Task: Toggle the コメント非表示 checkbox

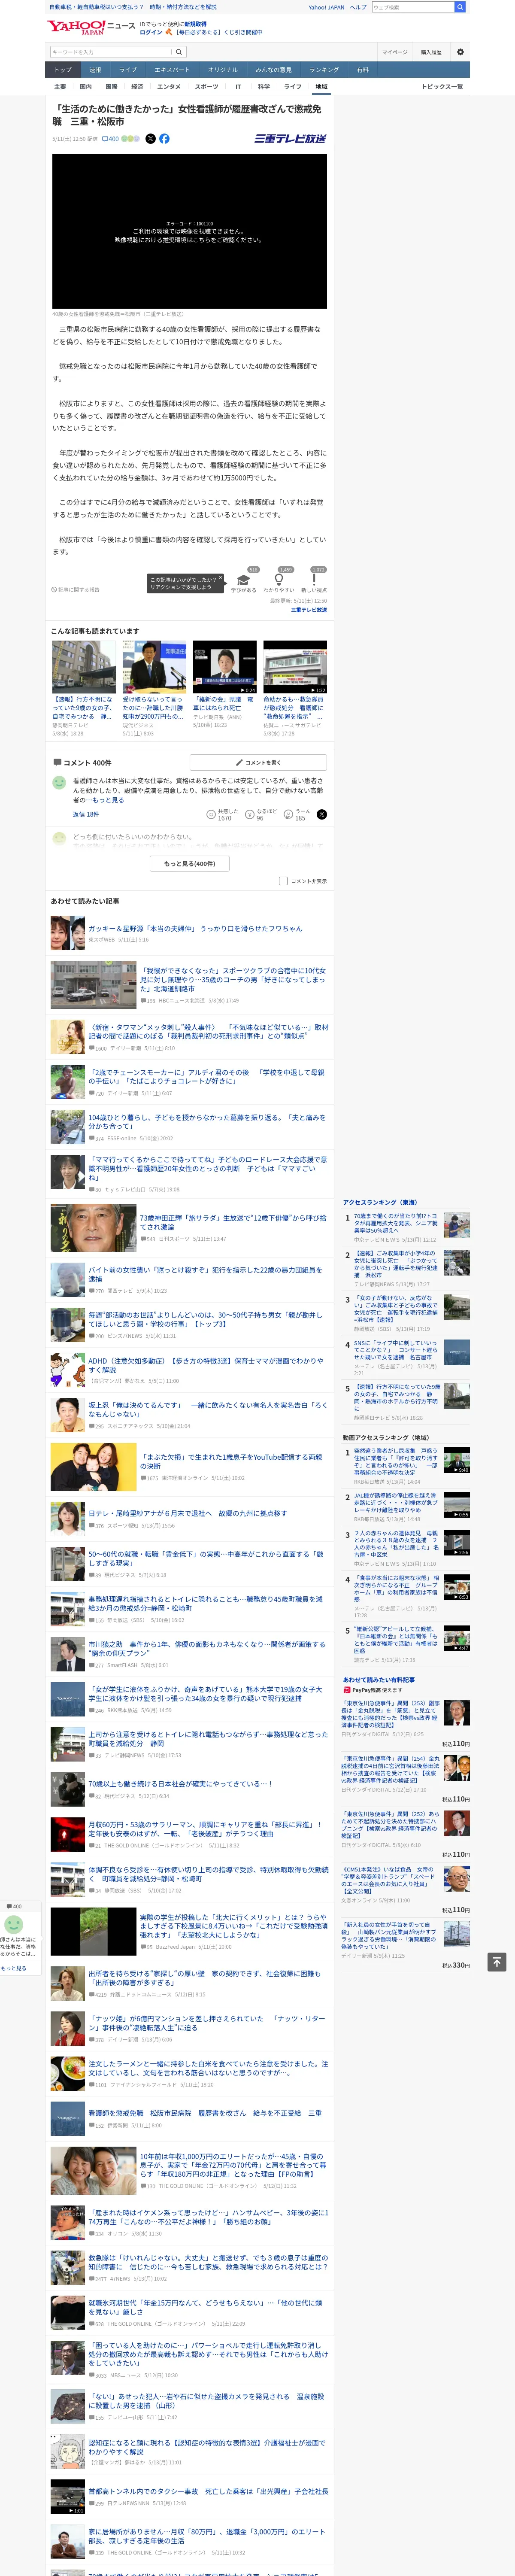Action: tap(283, 881)
